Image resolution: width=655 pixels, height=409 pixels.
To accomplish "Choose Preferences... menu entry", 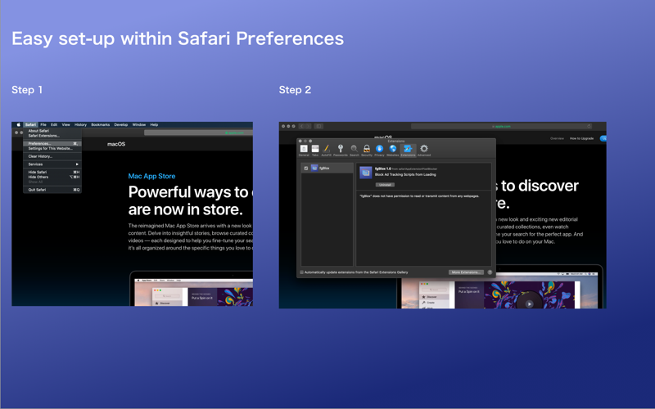I will (52, 144).
